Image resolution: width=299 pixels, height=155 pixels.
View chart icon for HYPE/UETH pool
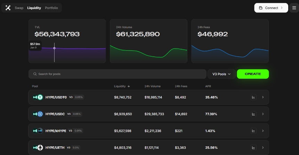coord(253,147)
